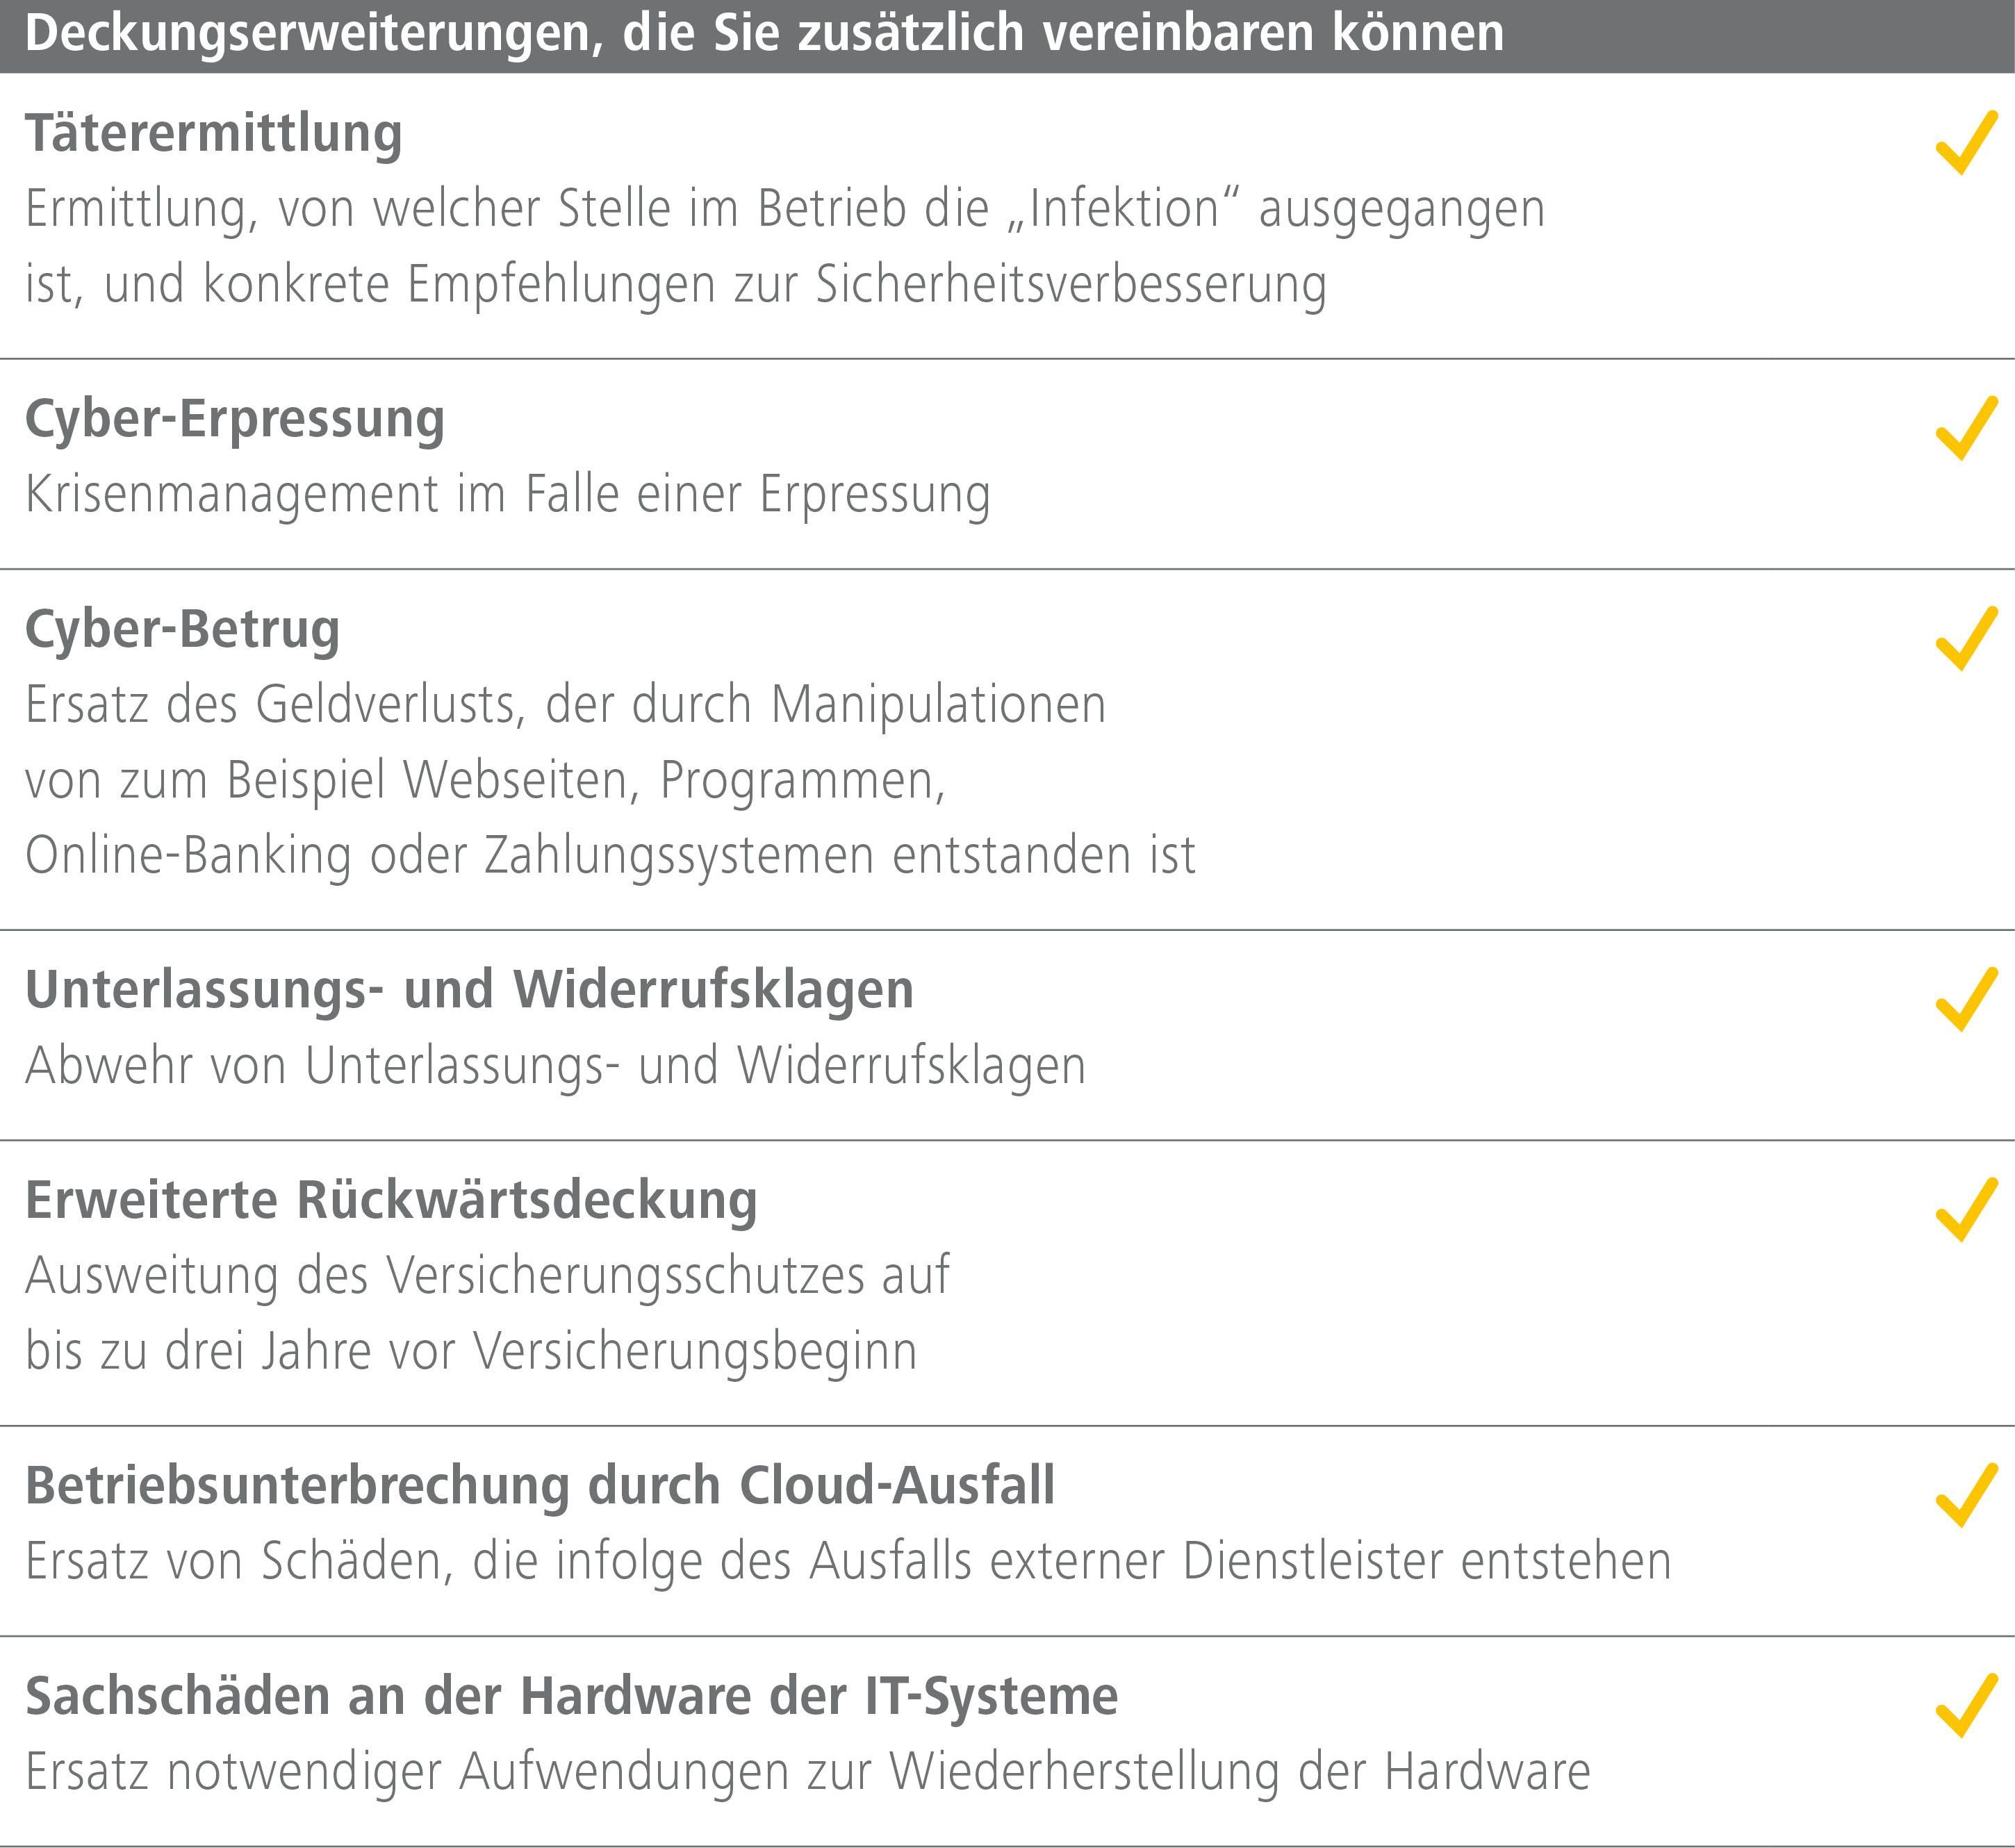Click the Unterlassungs- und Widerrufsklagen heading
This screenshot has height=1848, width=2015.
tap(470, 990)
